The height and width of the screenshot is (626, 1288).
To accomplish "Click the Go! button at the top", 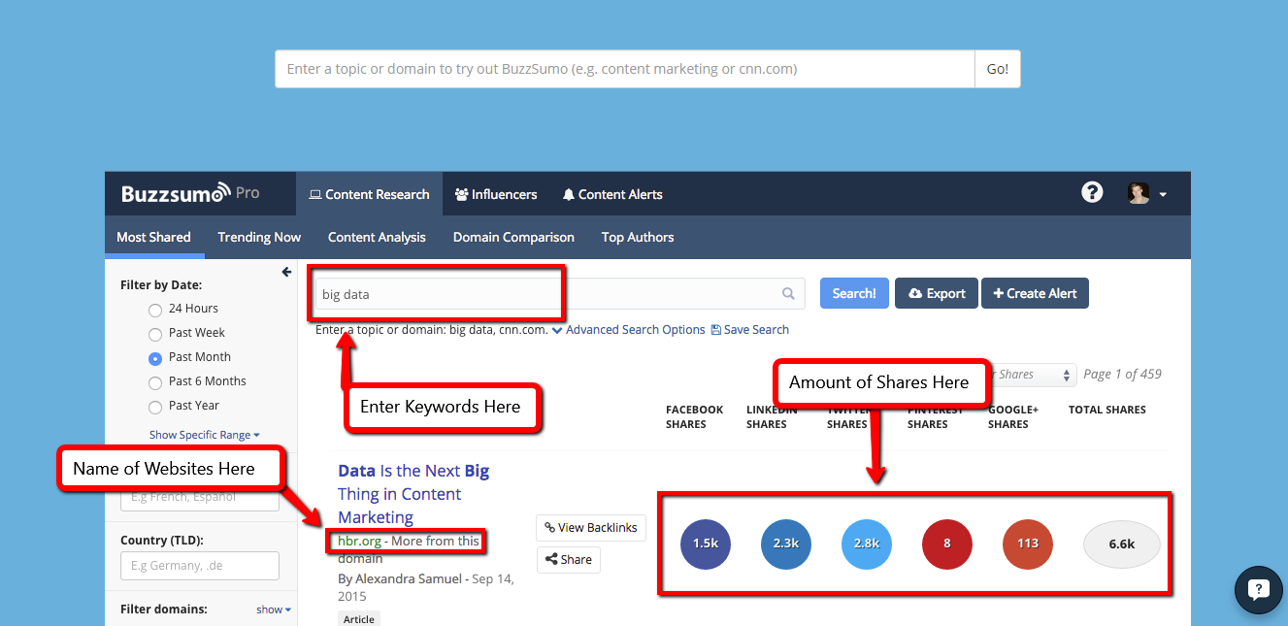I will point(998,69).
